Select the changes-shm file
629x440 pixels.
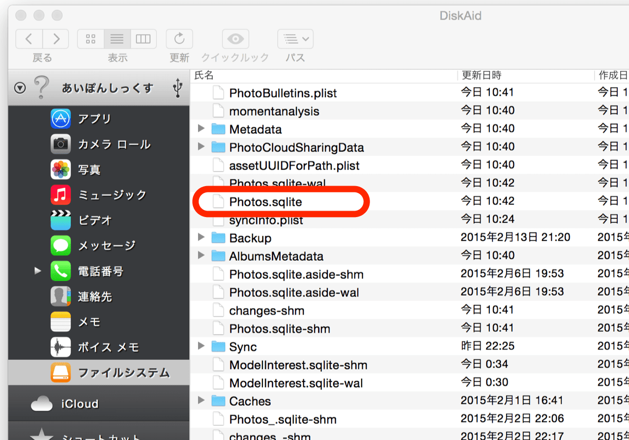tap(410, 310)
